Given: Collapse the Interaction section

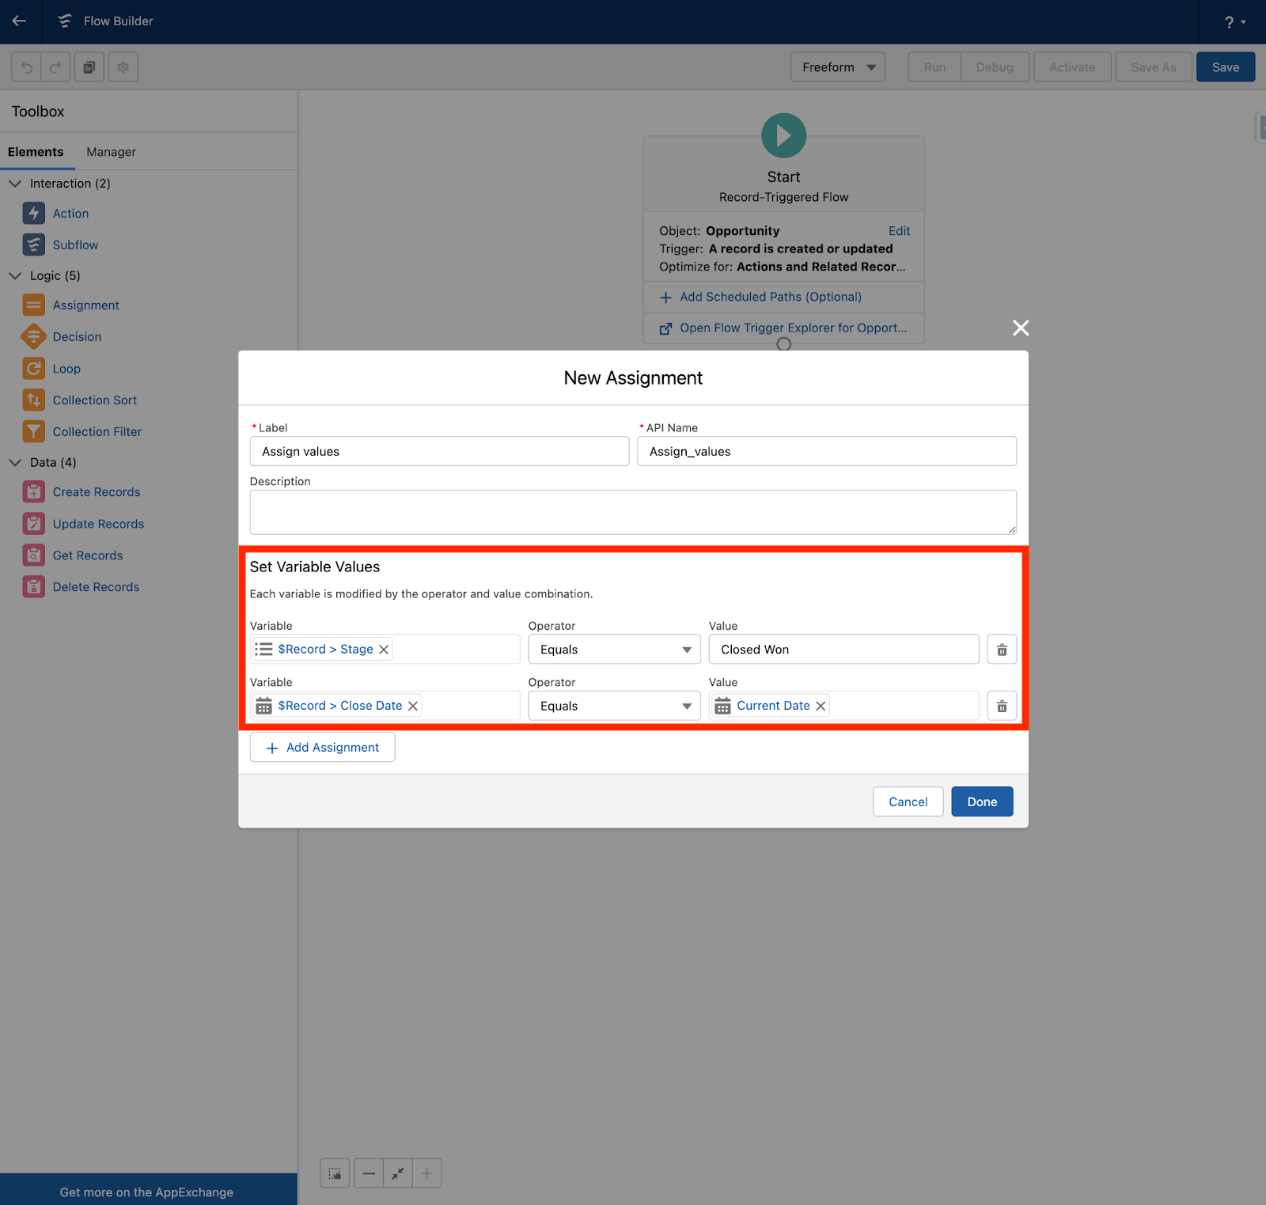Looking at the screenshot, I should point(14,183).
